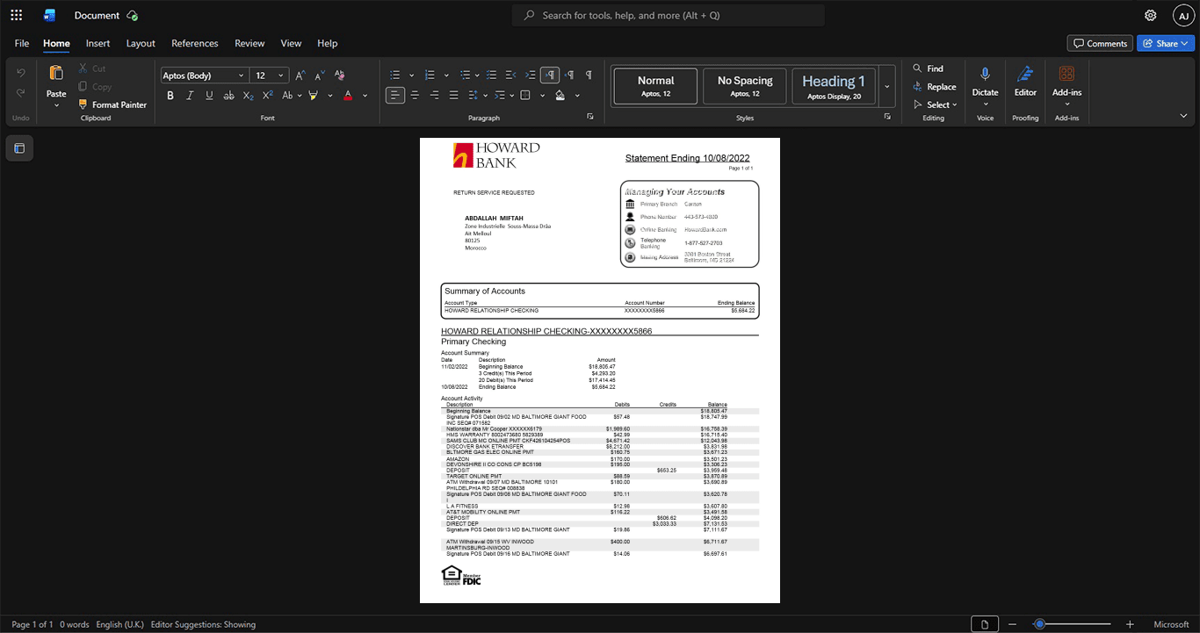
Task: Toggle underline formatting
Action: [x=209, y=96]
